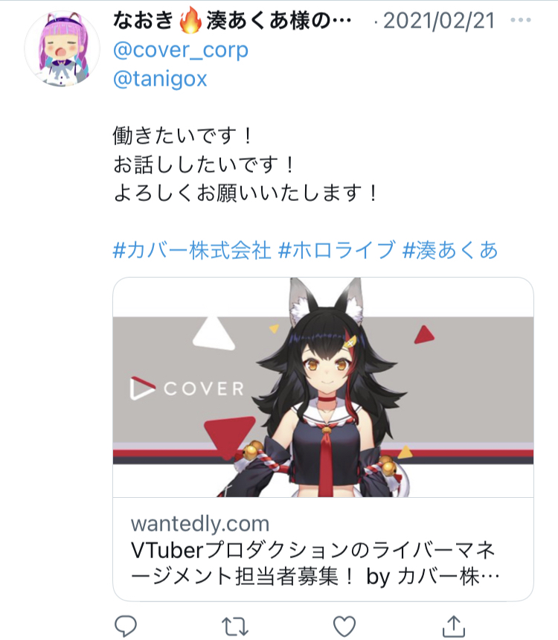Click the 働きたいです tweet body text

(183, 135)
